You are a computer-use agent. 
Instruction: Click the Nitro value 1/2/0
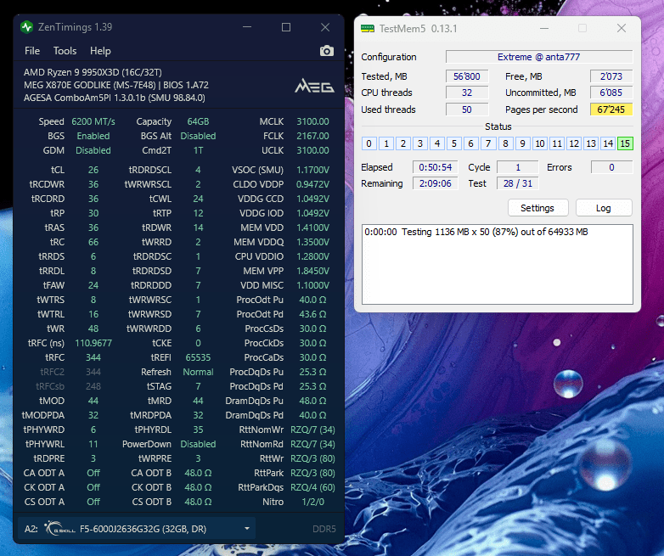coord(312,502)
